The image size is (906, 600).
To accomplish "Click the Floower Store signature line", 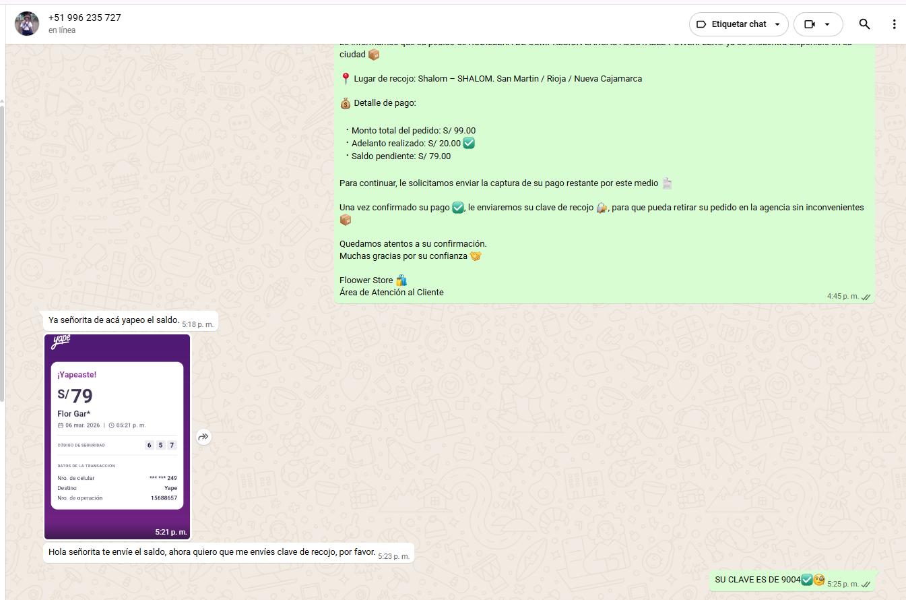I will 366,280.
